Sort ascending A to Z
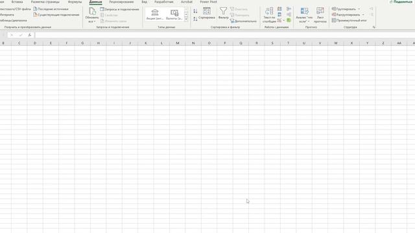 coord(195,11)
